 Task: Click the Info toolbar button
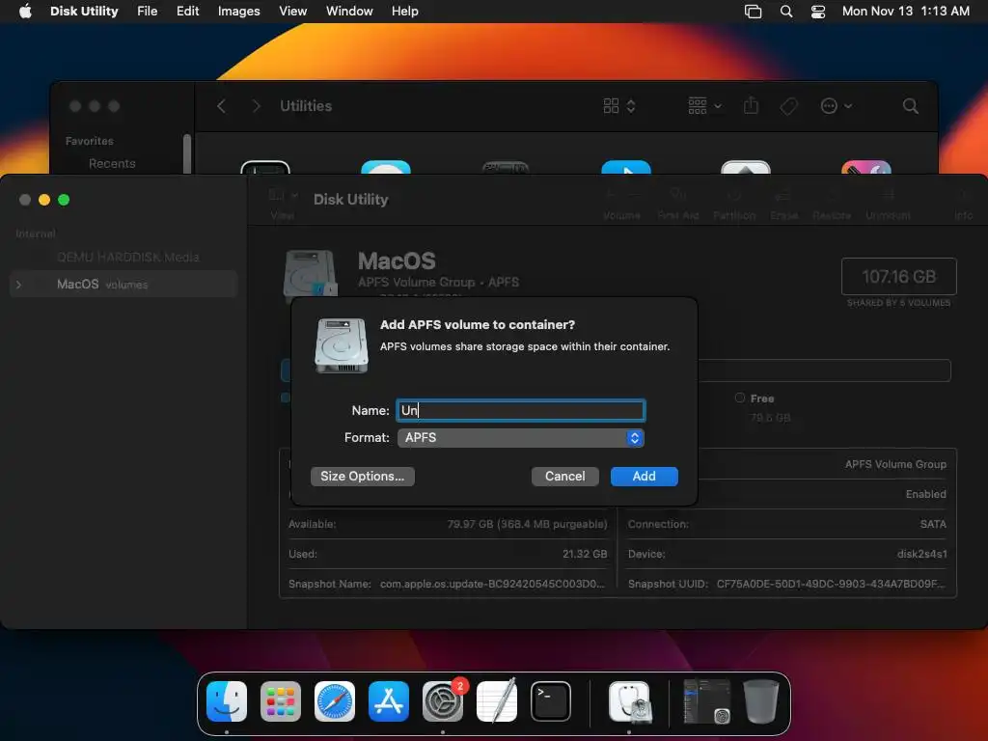[x=963, y=204]
